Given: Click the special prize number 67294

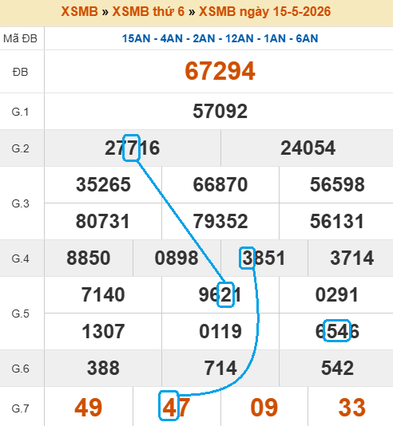Looking at the screenshot, I should pos(220,71).
